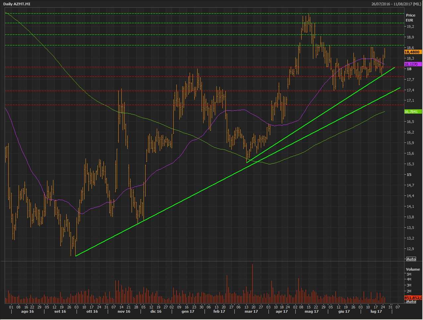Click the Volume axis label
Image resolution: width=423 pixels, height=320 pixels.
coord(413,269)
